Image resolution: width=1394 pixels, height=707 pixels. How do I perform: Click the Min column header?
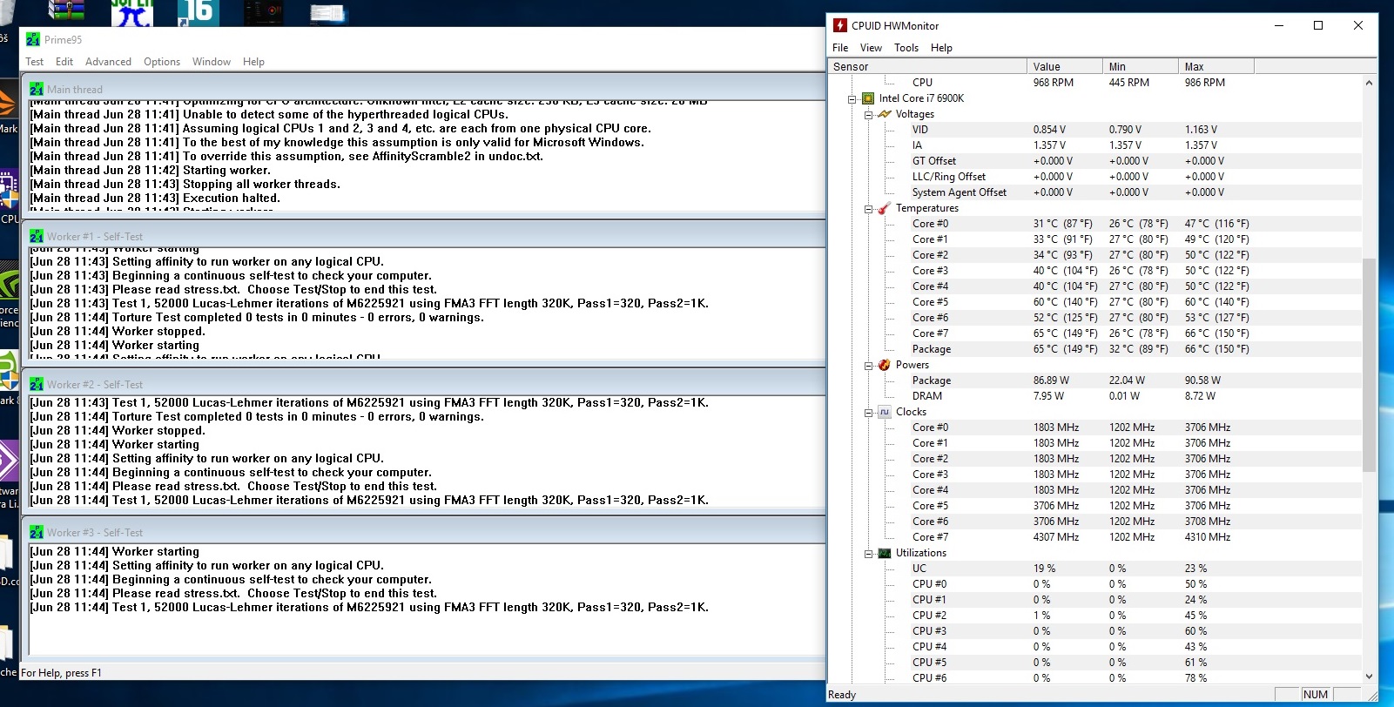coord(1141,66)
